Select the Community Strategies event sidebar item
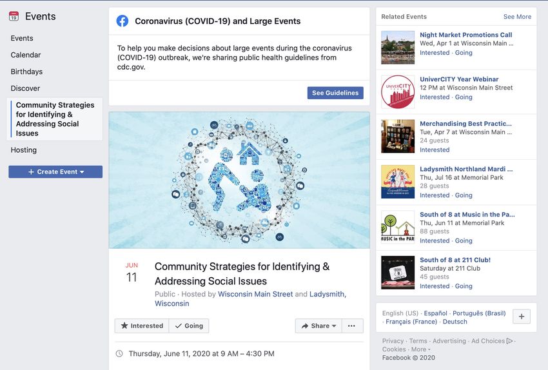Viewport: 548px width, 370px height. pos(55,119)
